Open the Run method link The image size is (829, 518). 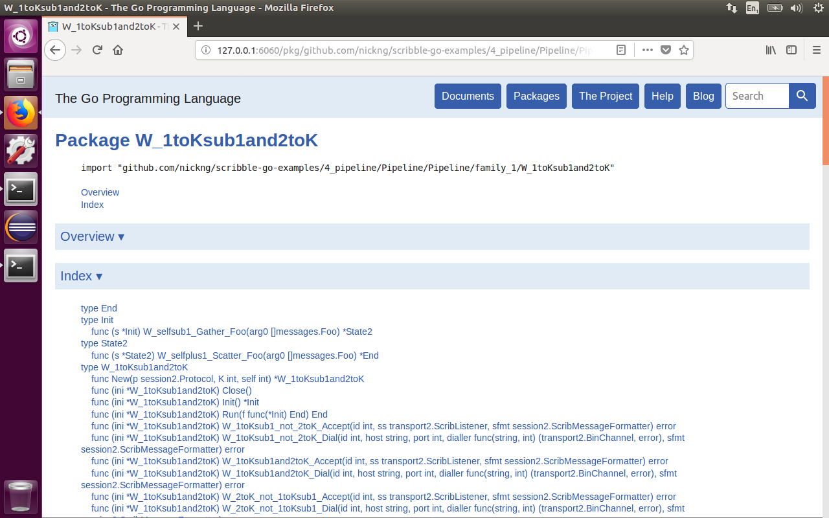coord(209,414)
